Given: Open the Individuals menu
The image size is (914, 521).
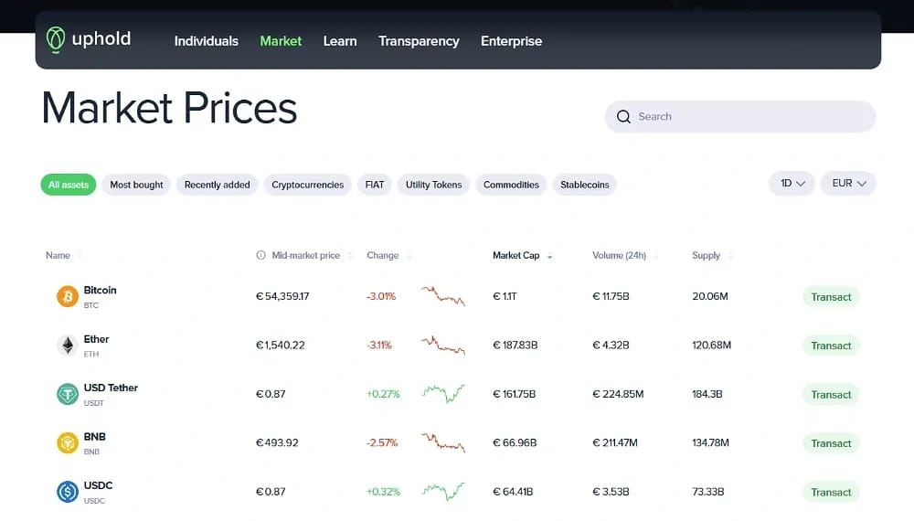Looking at the screenshot, I should tap(207, 41).
